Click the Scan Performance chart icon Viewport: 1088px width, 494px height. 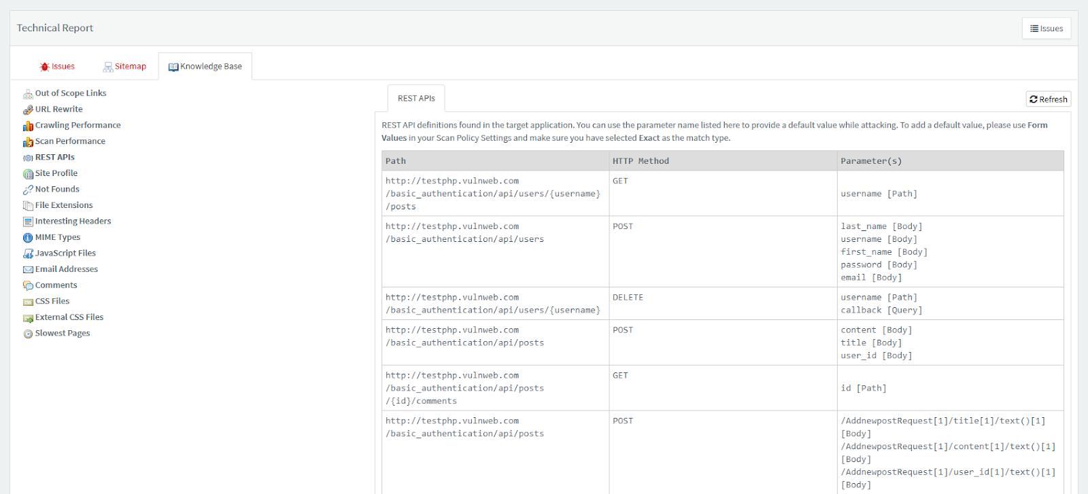coord(28,141)
